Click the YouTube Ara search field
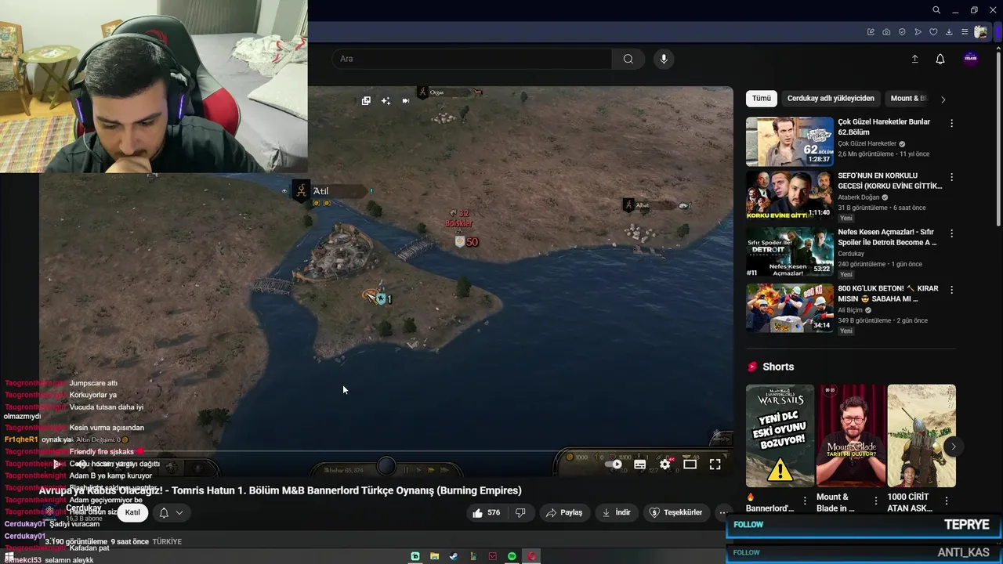The height and width of the screenshot is (564, 1003). [472, 59]
